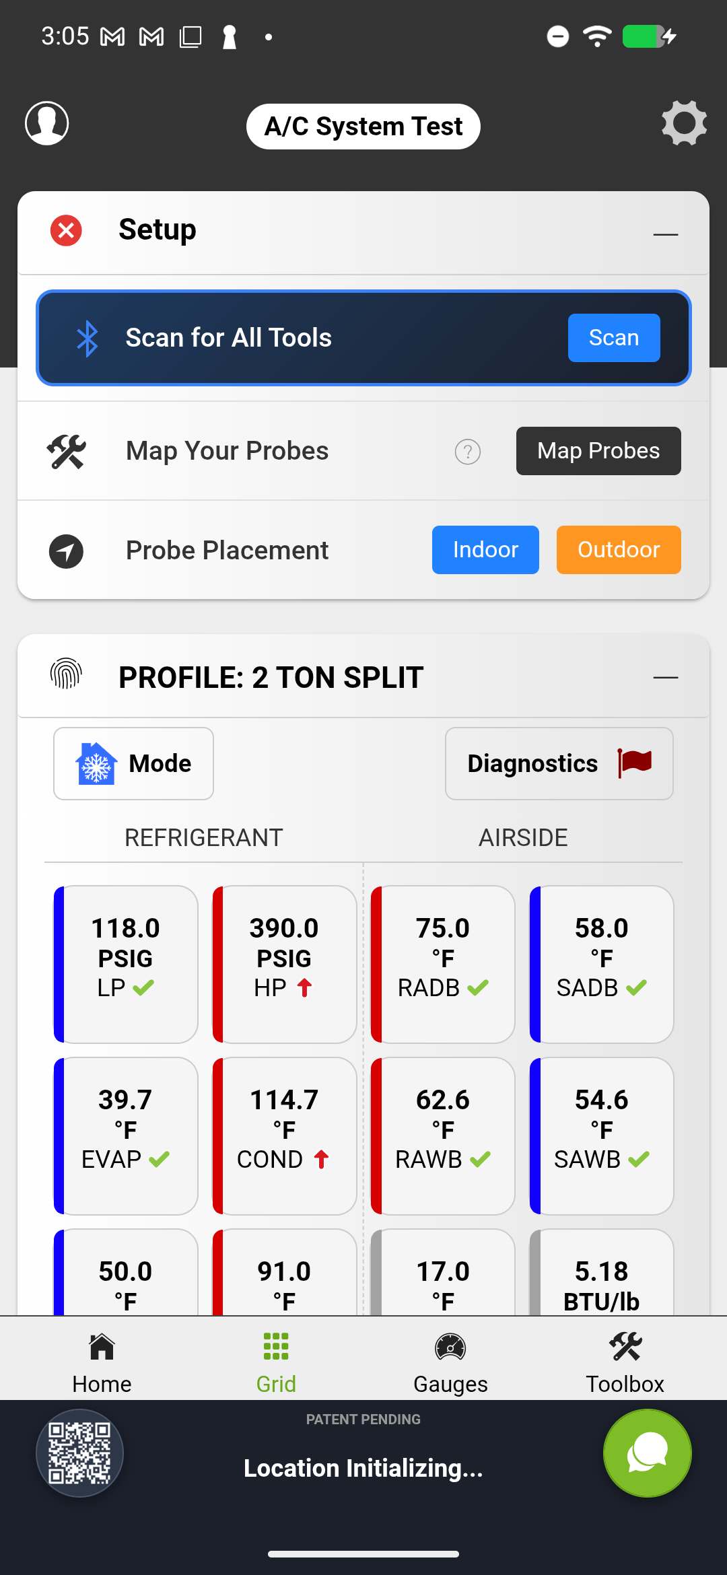Screen dimensions: 727x1575
Task: Open the help question mark for Map Your Probes
Action: pos(467,452)
